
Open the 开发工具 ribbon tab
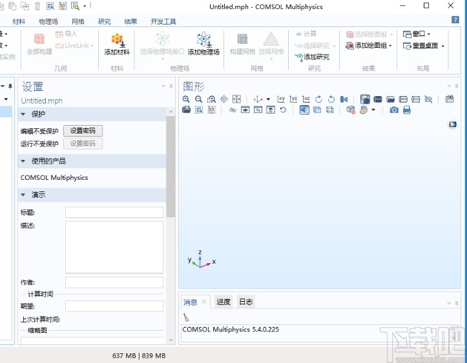(163, 21)
